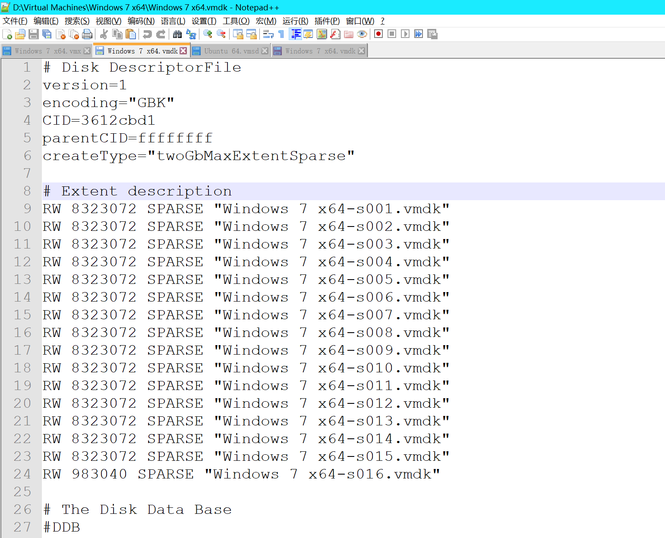
Task: Open the 搜索(S) menu
Action: click(77, 21)
